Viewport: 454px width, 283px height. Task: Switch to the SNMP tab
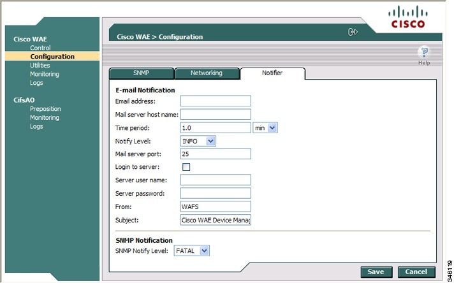(142, 73)
